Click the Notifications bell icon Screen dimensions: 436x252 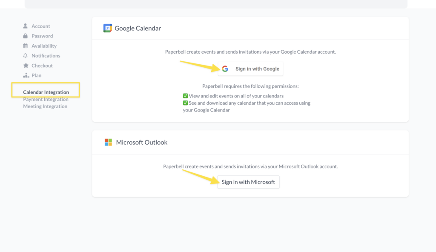click(x=26, y=55)
